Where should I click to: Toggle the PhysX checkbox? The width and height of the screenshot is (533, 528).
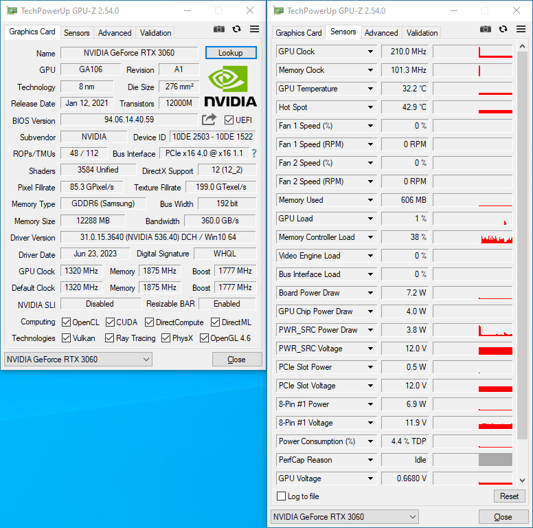click(166, 338)
